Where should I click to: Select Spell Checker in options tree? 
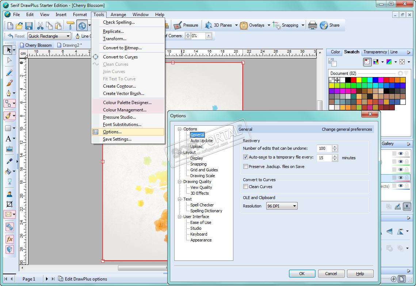click(x=202, y=205)
